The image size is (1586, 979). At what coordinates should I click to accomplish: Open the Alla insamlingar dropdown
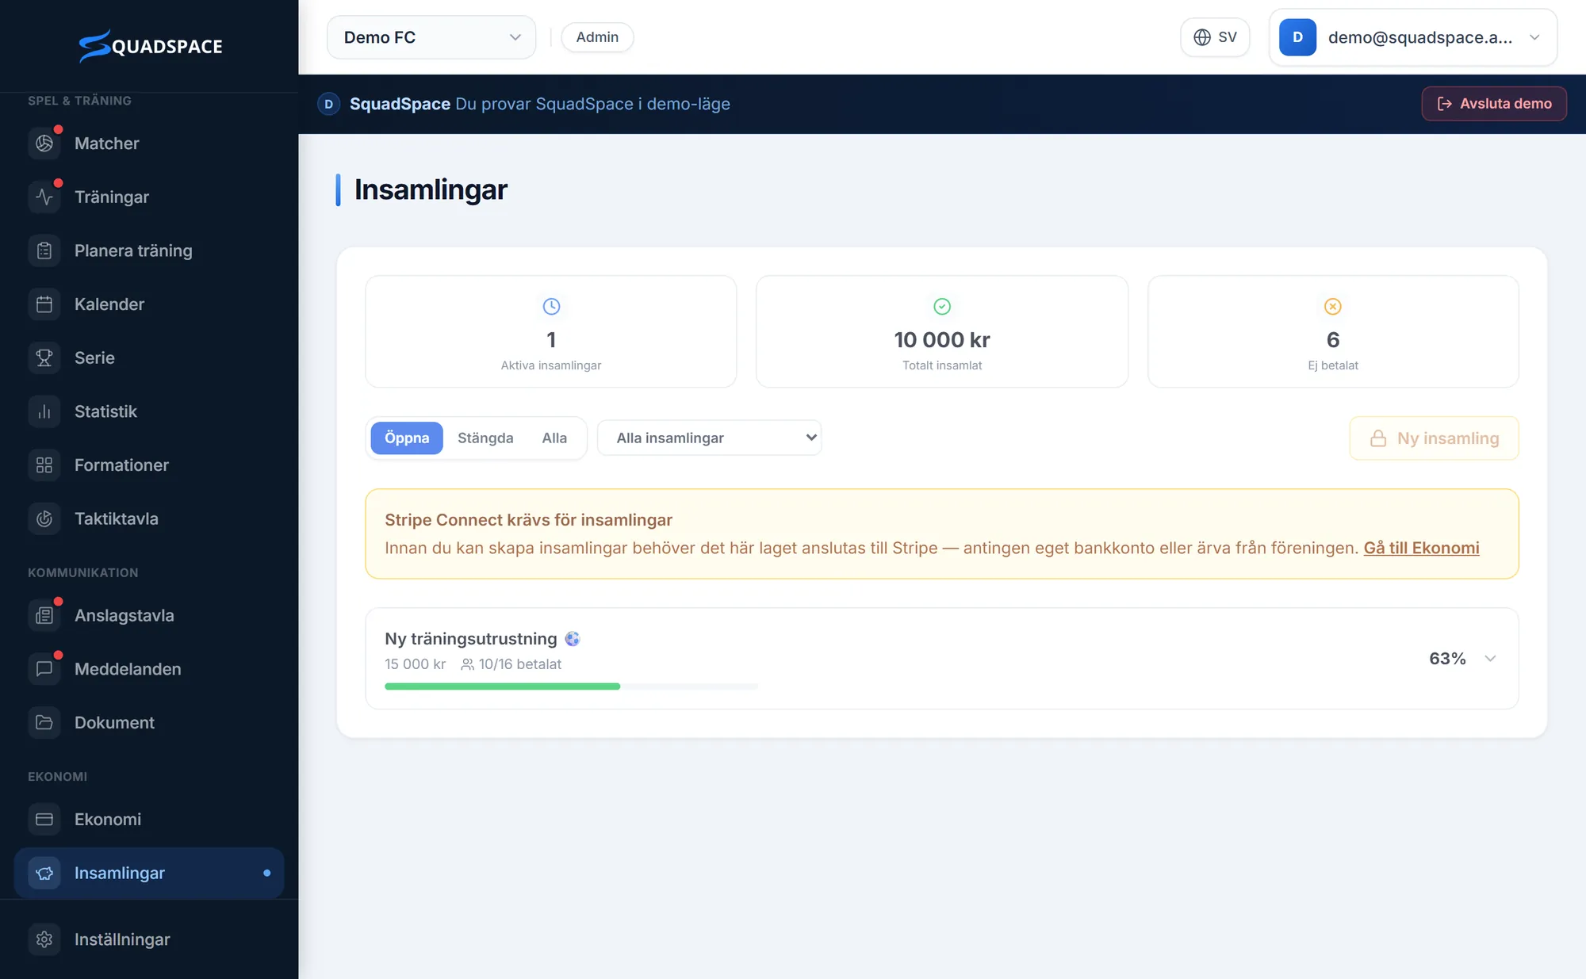pos(709,438)
